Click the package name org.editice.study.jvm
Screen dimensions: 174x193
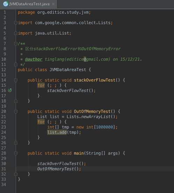tap(63, 12)
